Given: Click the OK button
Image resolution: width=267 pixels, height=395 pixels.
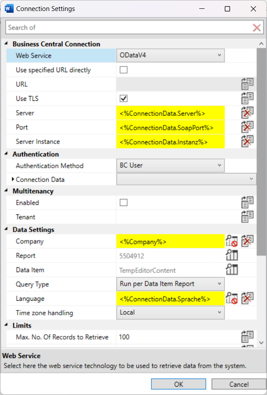Looking at the screenshot, I should tap(179, 384).
